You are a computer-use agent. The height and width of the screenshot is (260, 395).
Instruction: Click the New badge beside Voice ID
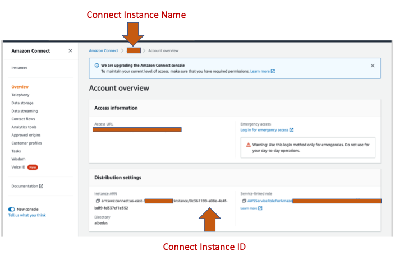[x=33, y=168]
